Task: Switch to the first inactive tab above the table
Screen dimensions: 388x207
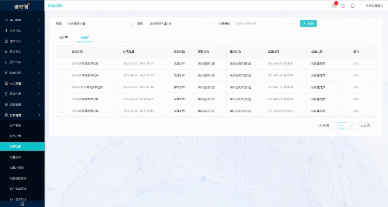Action: [x=63, y=37]
